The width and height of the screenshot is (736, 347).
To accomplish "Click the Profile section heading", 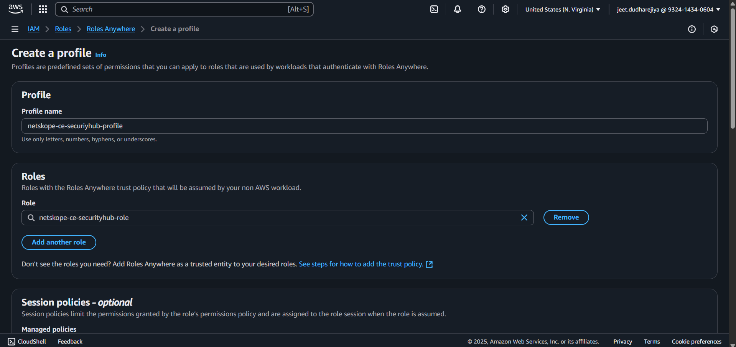I will point(36,95).
